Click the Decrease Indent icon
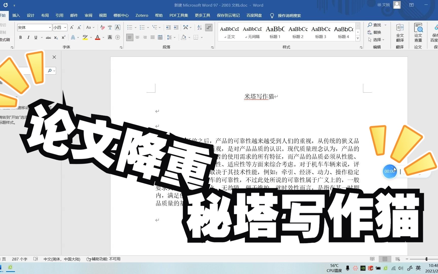This screenshot has height=274, width=438. [x=168, y=27]
